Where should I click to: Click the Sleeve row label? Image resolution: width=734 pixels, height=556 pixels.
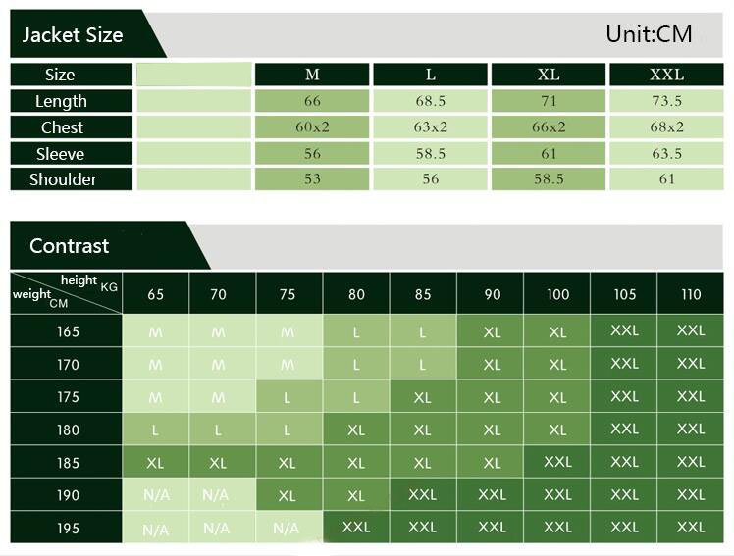coord(61,154)
